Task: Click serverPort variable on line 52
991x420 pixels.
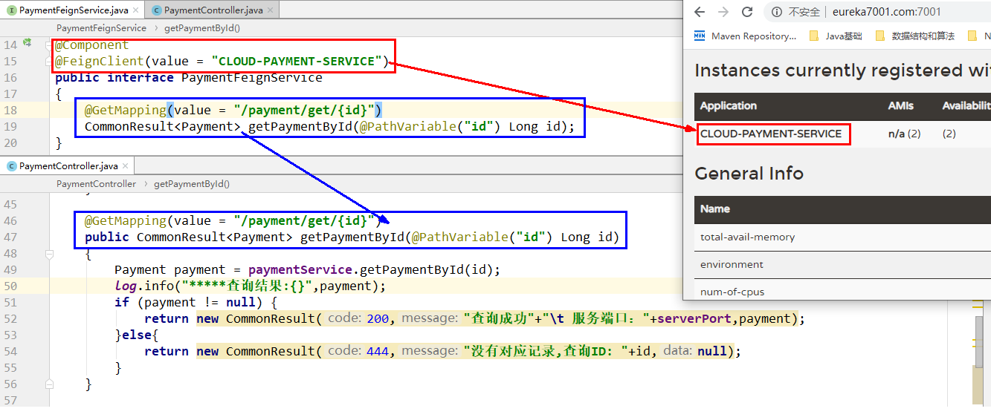Action: (x=694, y=318)
